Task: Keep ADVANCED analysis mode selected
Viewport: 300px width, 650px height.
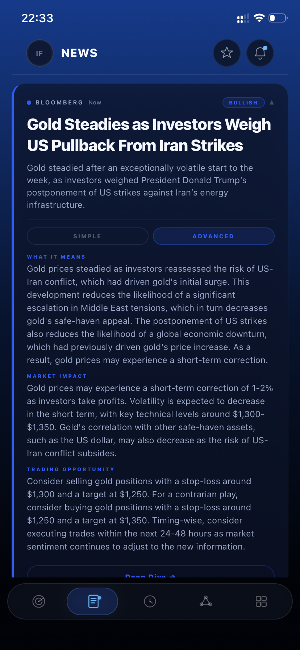Action: tap(213, 236)
